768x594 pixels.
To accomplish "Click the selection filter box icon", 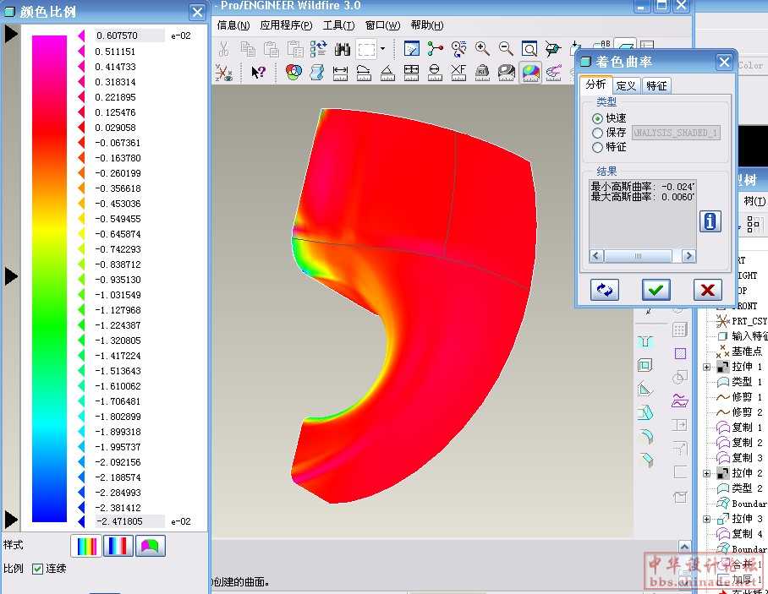I will pyautogui.click(x=366, y=49).
